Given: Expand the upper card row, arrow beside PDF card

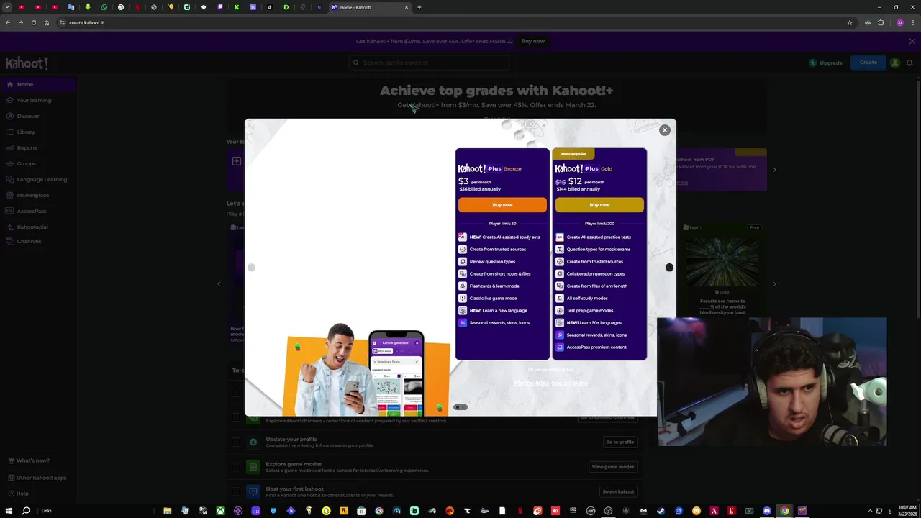Looking at the screenshot, I should coord(774,170).
